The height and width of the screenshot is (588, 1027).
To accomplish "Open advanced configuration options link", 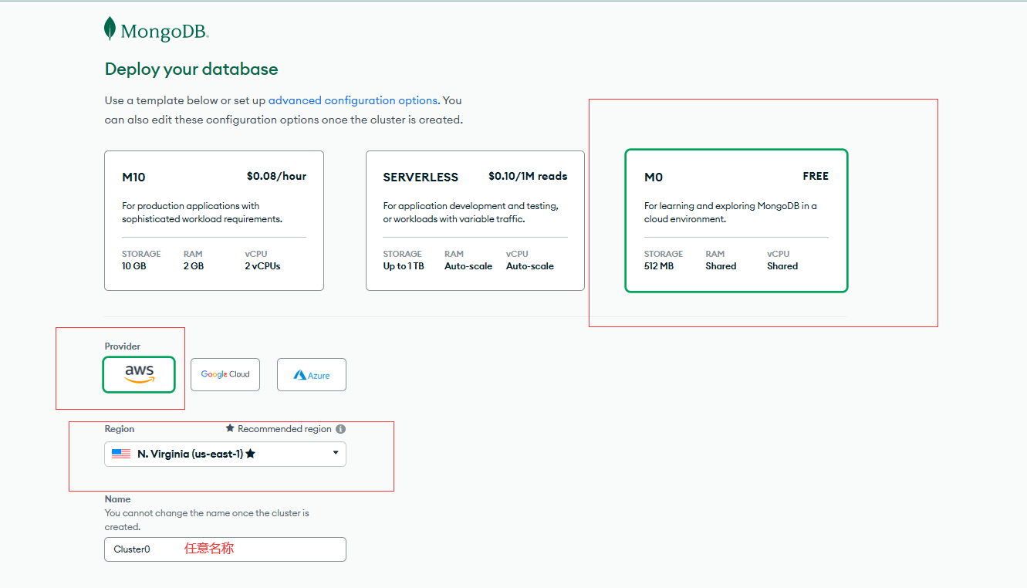I will click(x=353, y=100).
